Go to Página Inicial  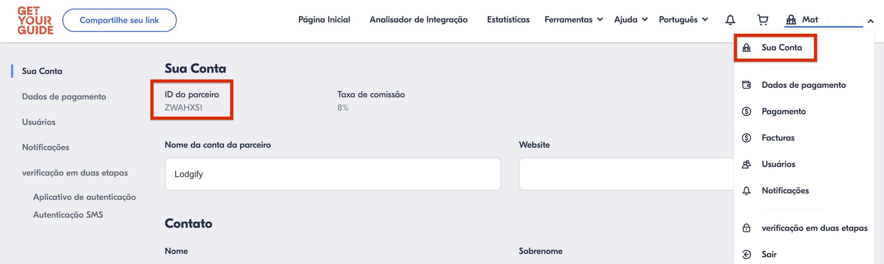(324, 20)
